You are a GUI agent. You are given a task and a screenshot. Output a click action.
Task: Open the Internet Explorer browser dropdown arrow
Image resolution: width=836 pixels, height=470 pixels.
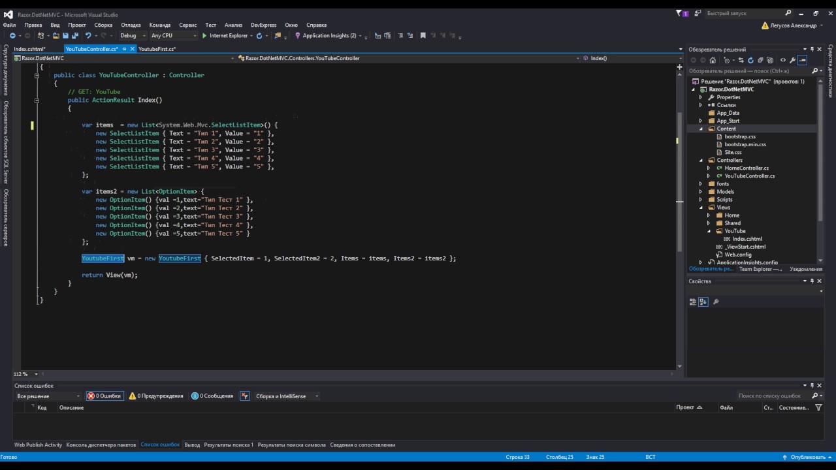click(251, 35)
